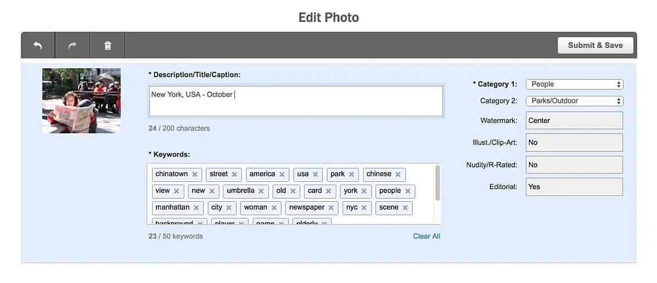The width and height of the screenshot is (657, 283).
Task: Delete the 'newspaper' keyword tag
Action: coord(331,208)
